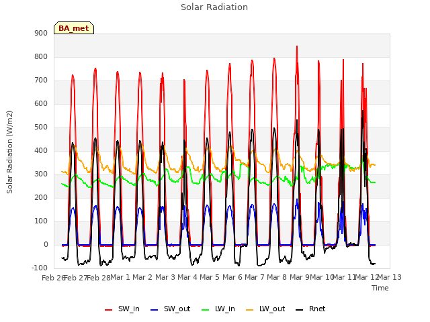Click the orange LW_out legend swatch
The width and height of the screenshot is (430, 322).
coord(250,310)
